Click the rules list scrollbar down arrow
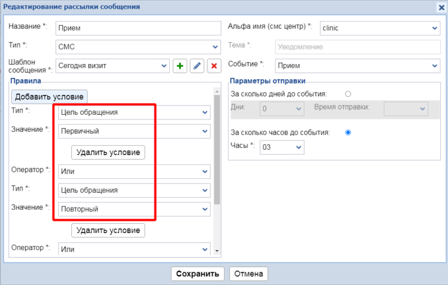The image size is (448, 285). tap(218, 251)
